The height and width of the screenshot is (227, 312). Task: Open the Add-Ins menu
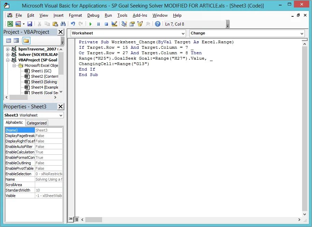pos(140,15)
